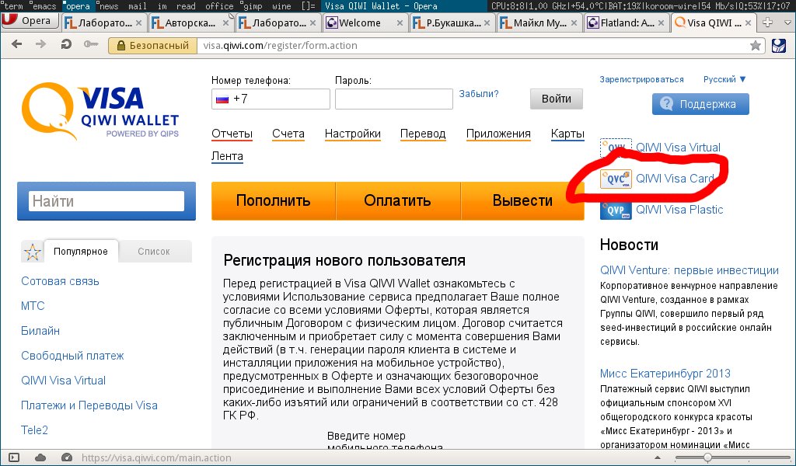The width and height of the screenshot is (796, 466).
Task: Switch to the Flatland browser tab
Action: pos(627,23)
